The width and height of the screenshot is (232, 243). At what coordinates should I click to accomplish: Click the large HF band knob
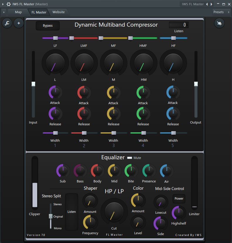pos(173,63)
